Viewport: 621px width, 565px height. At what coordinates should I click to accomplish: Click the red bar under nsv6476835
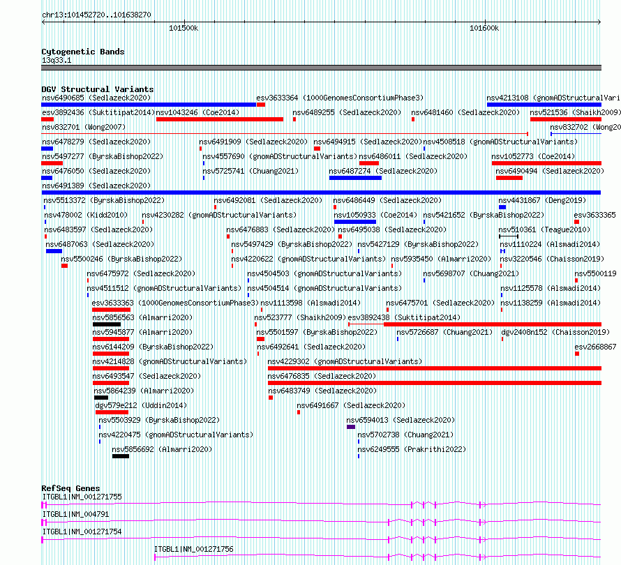pyautogui.click(x=435, y=383)
